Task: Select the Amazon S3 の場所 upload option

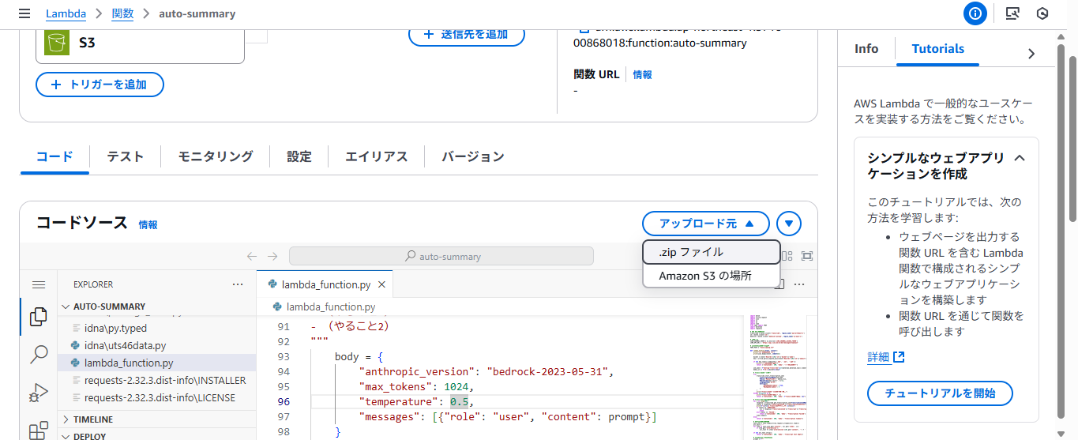Action: click(x=712, y=276)
